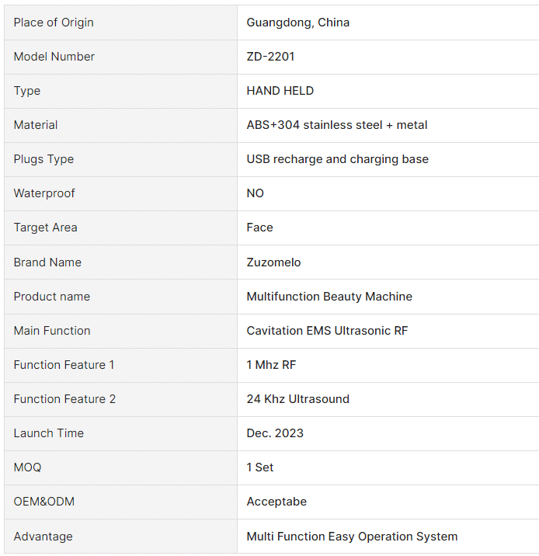Click Cavitation EMS Ultrasonic RF value
The image size is (539, 556).
(327, 331)
